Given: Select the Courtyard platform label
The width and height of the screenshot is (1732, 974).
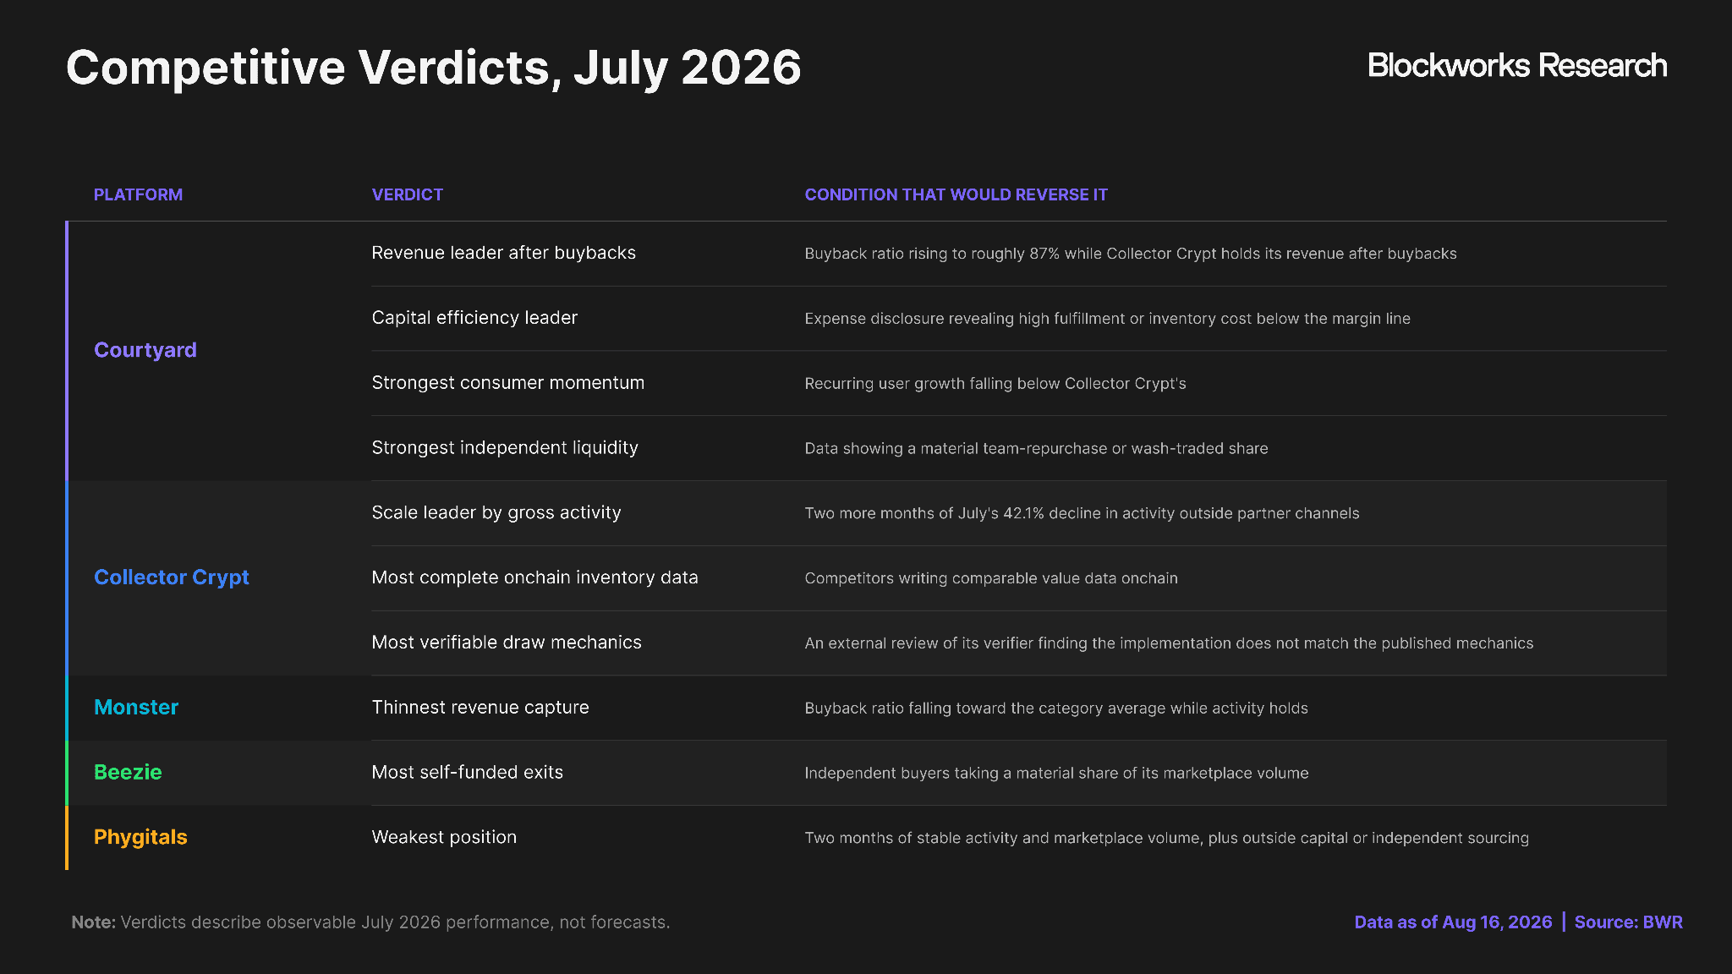Looking at the screenshot, I should click(x=145, y=350).
